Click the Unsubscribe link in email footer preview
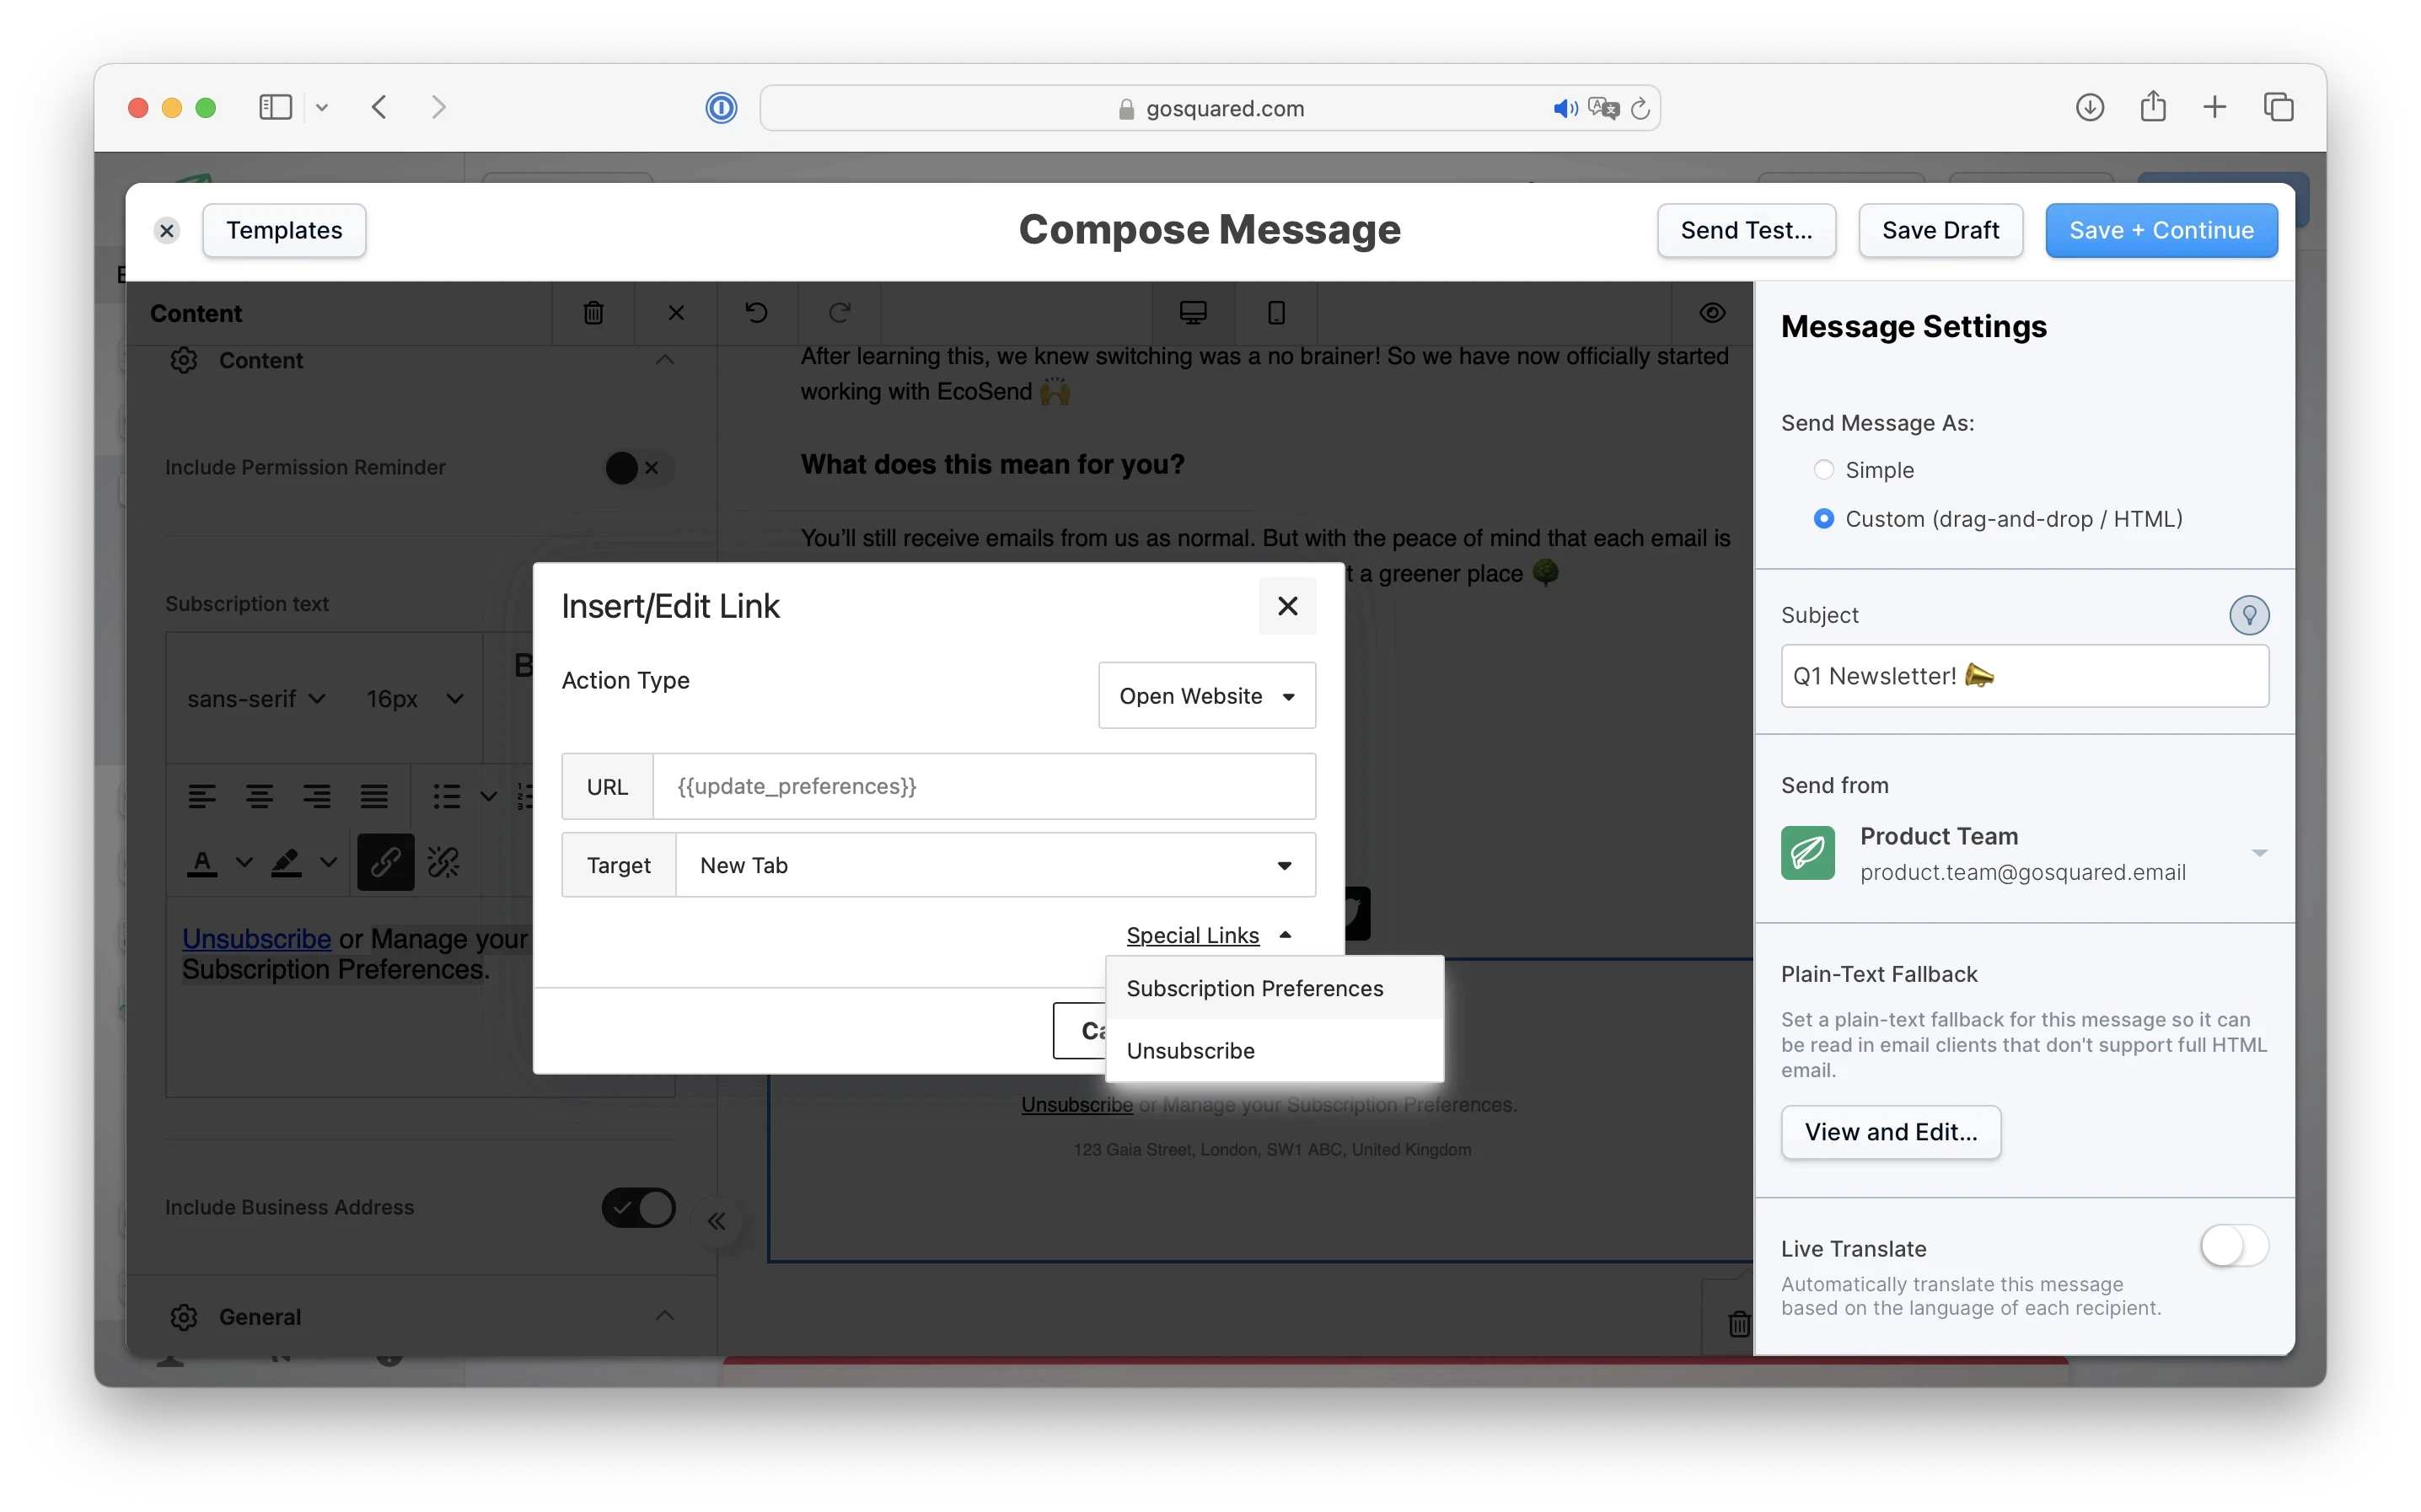 1076,1105
